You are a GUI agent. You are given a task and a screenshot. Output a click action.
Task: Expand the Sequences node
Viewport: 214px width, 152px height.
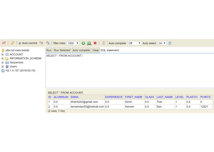pos(2,62)
